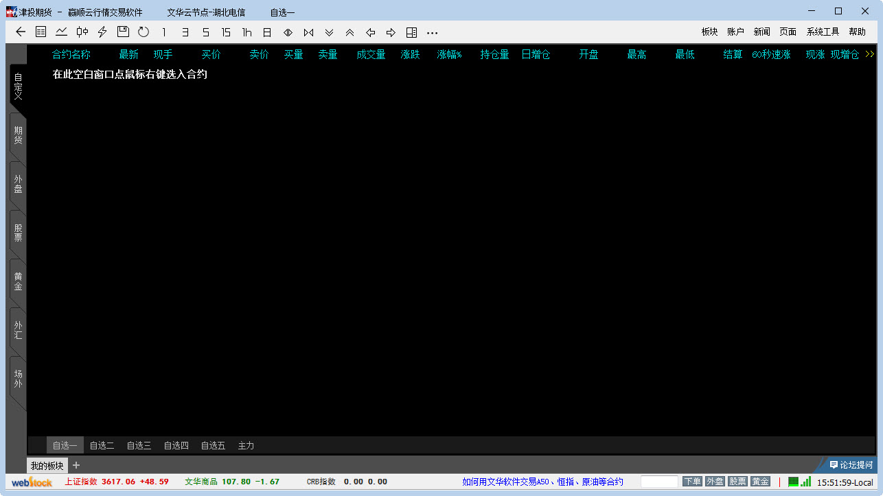The height and width of the screenshot is (496, 883).
Task: Select the 外盘 sidebar tab
Action: 18,184
